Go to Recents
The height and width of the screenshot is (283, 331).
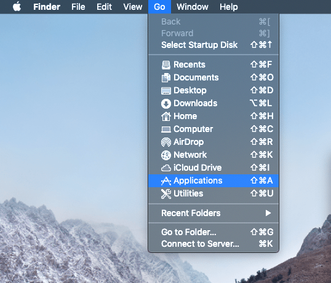(x=213, y=64)
